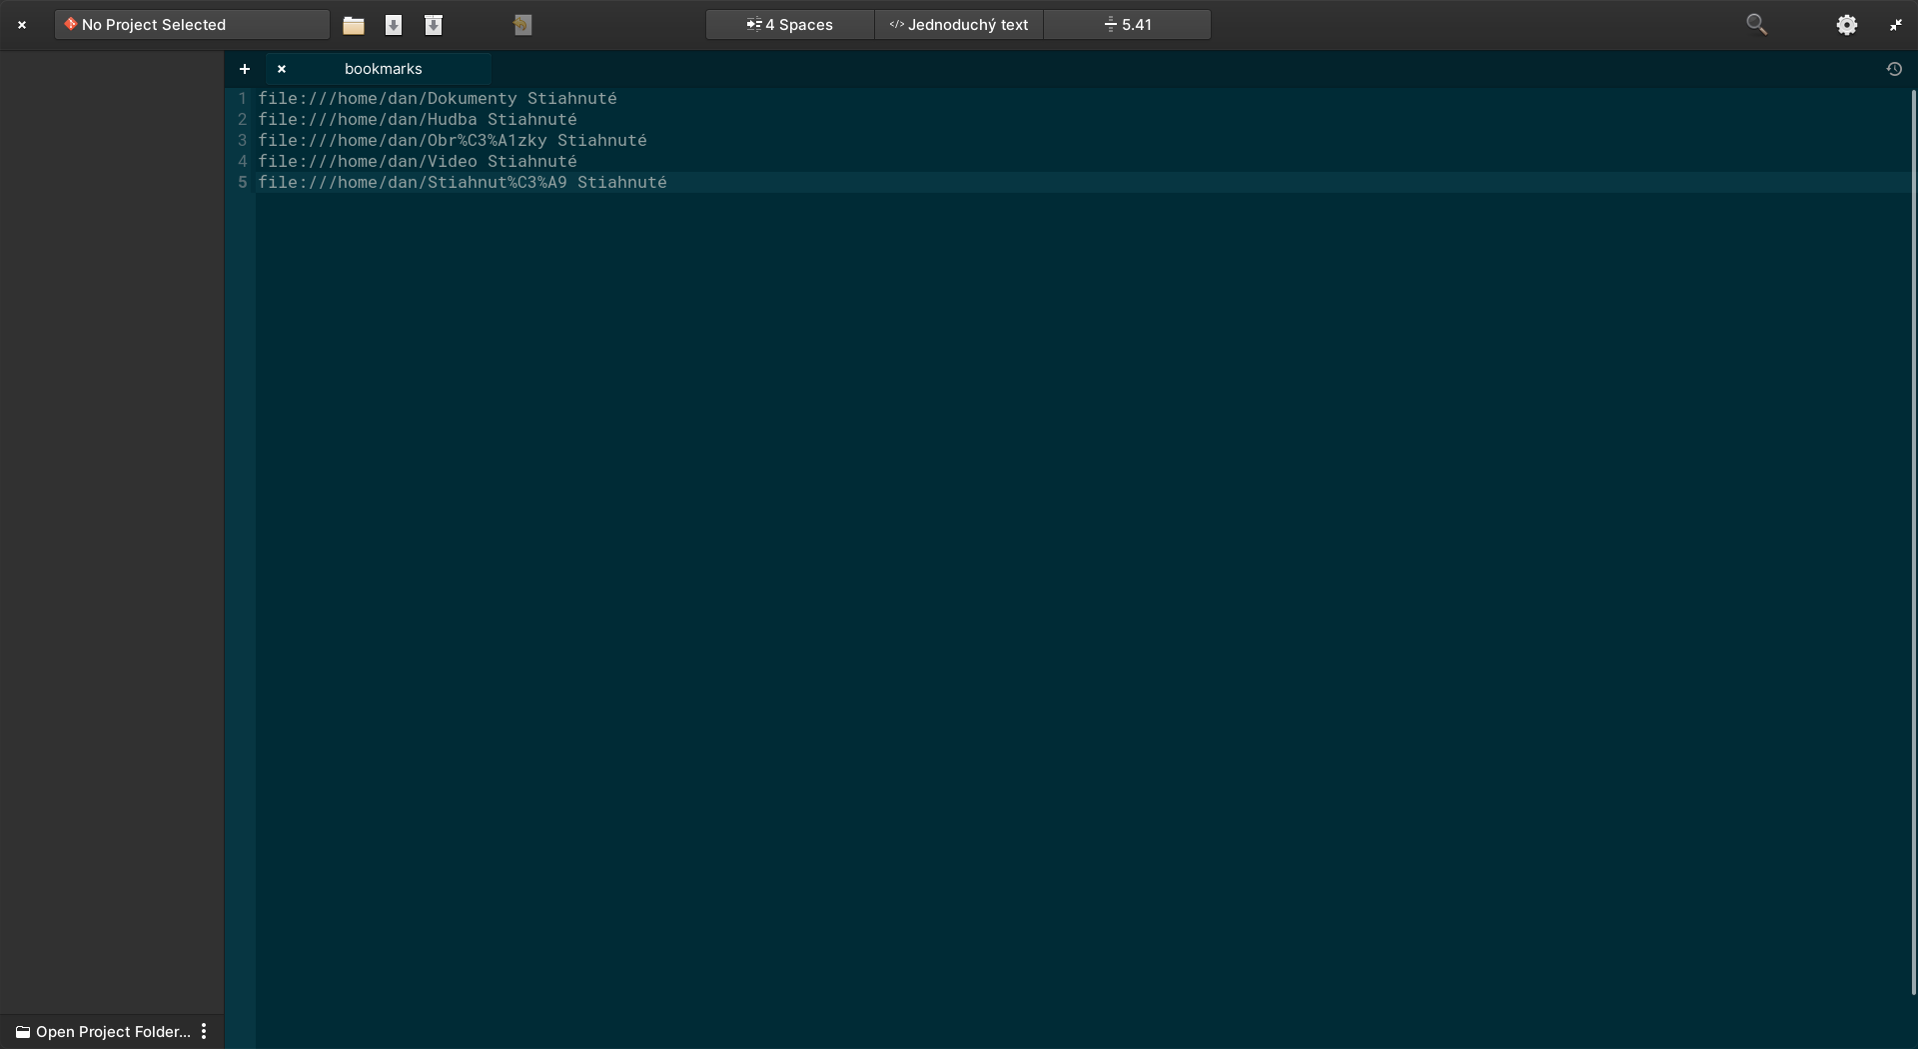1918x1049 pixels.
Task: Click the Save file icon
Action: point(394,25)
